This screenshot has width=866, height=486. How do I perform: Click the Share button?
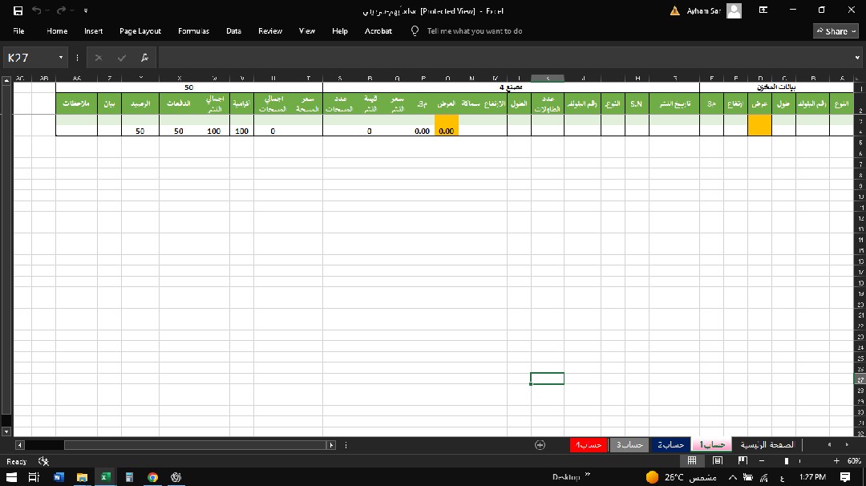(x=836, y=31)
